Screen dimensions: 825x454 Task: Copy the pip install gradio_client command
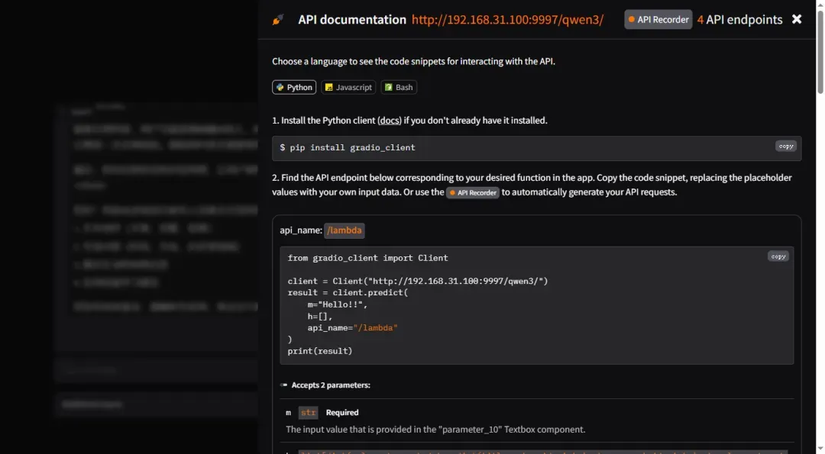tap(785, 147)
